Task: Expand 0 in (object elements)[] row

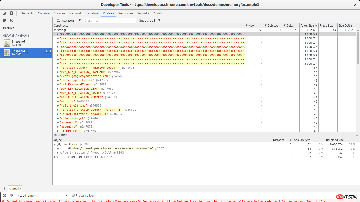Action: [x=55, y=157]
